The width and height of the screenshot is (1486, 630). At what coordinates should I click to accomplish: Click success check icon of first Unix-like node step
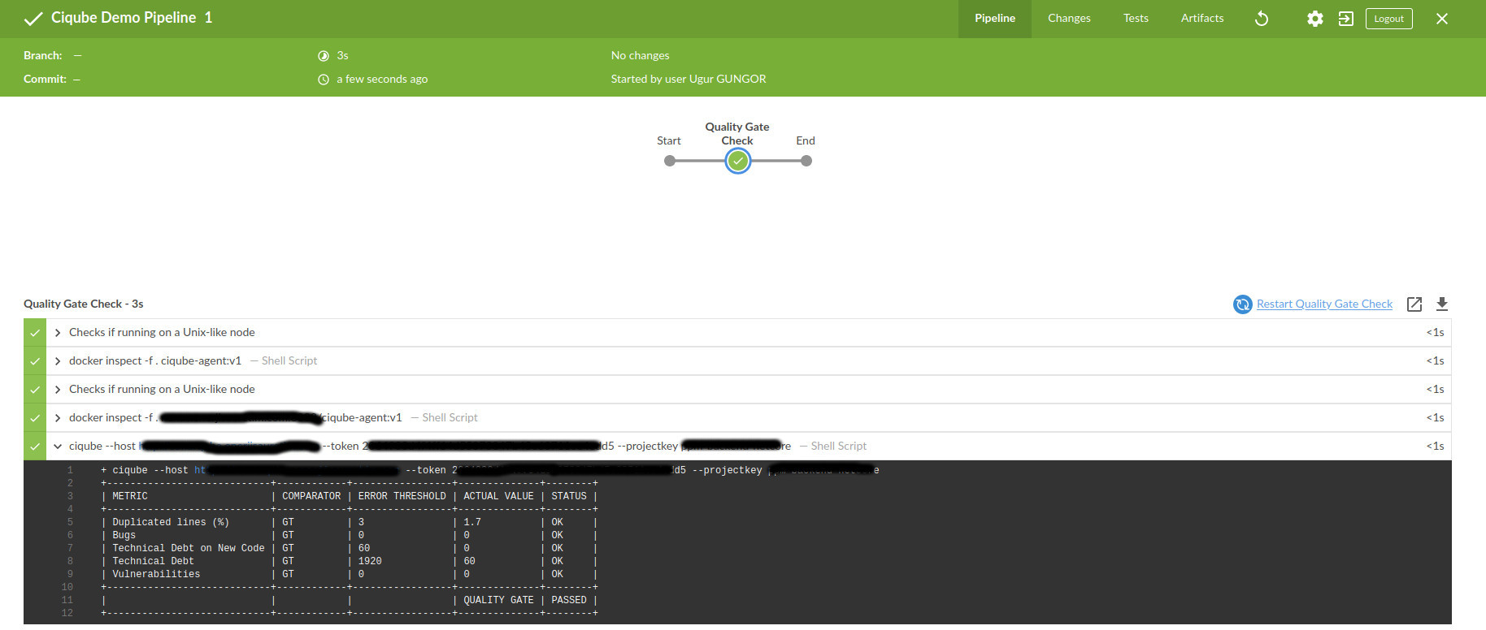35,333
